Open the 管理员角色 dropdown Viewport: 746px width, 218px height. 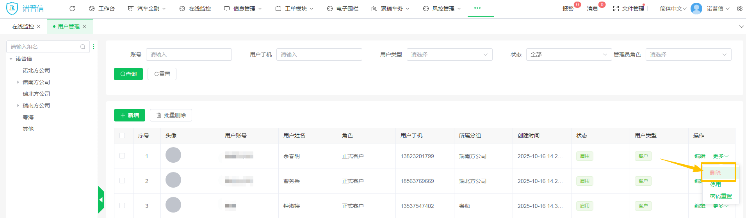pyautogui.click(x=688, y=54)
